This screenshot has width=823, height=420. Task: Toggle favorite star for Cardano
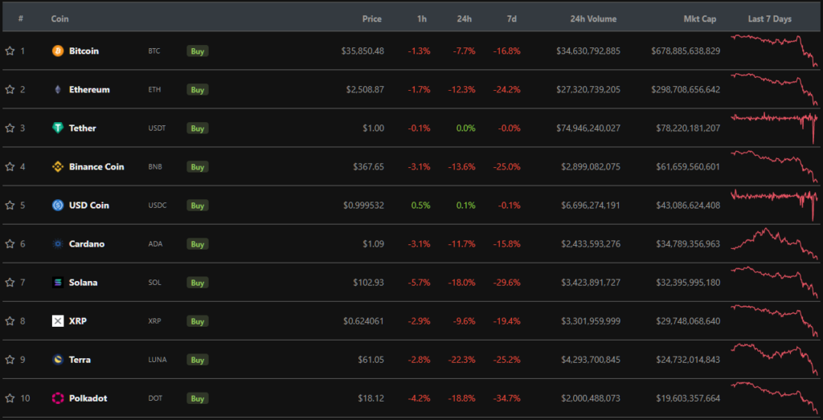pyautogui.click(x=10, y=244)
